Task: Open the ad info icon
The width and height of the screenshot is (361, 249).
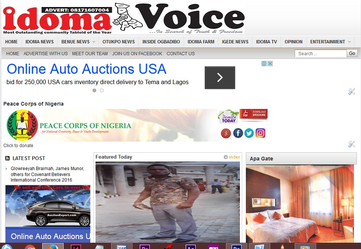Action: coord(264,64)
